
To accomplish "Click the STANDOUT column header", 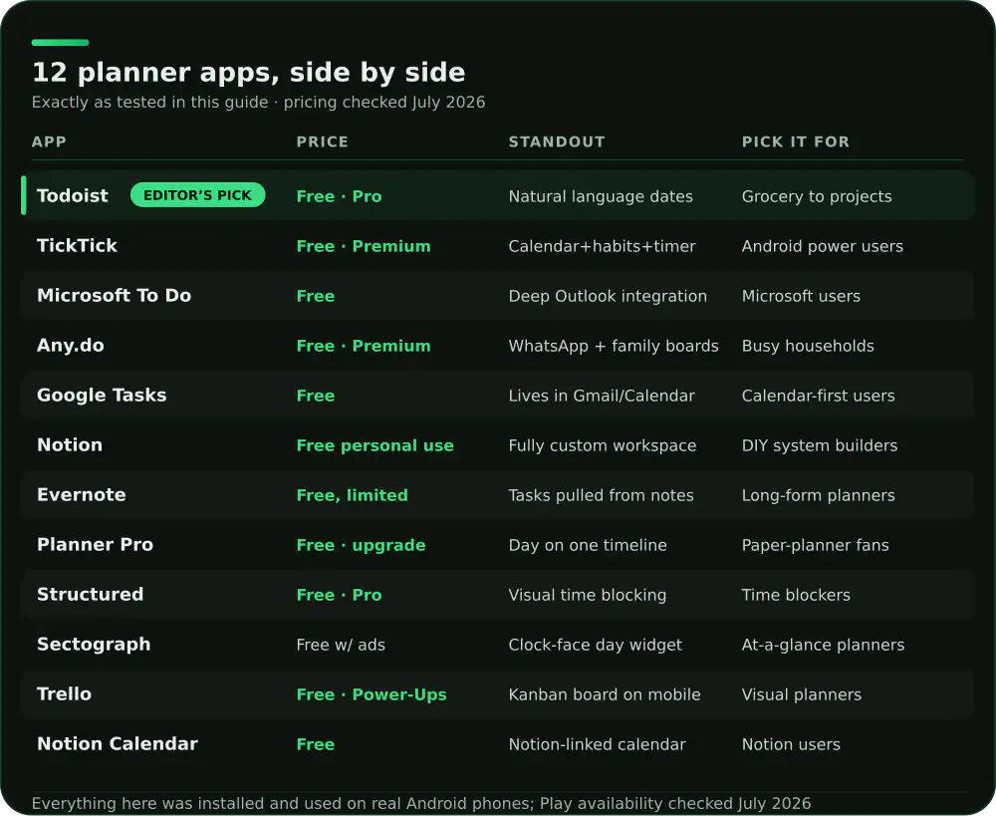I will click(557, 141).
